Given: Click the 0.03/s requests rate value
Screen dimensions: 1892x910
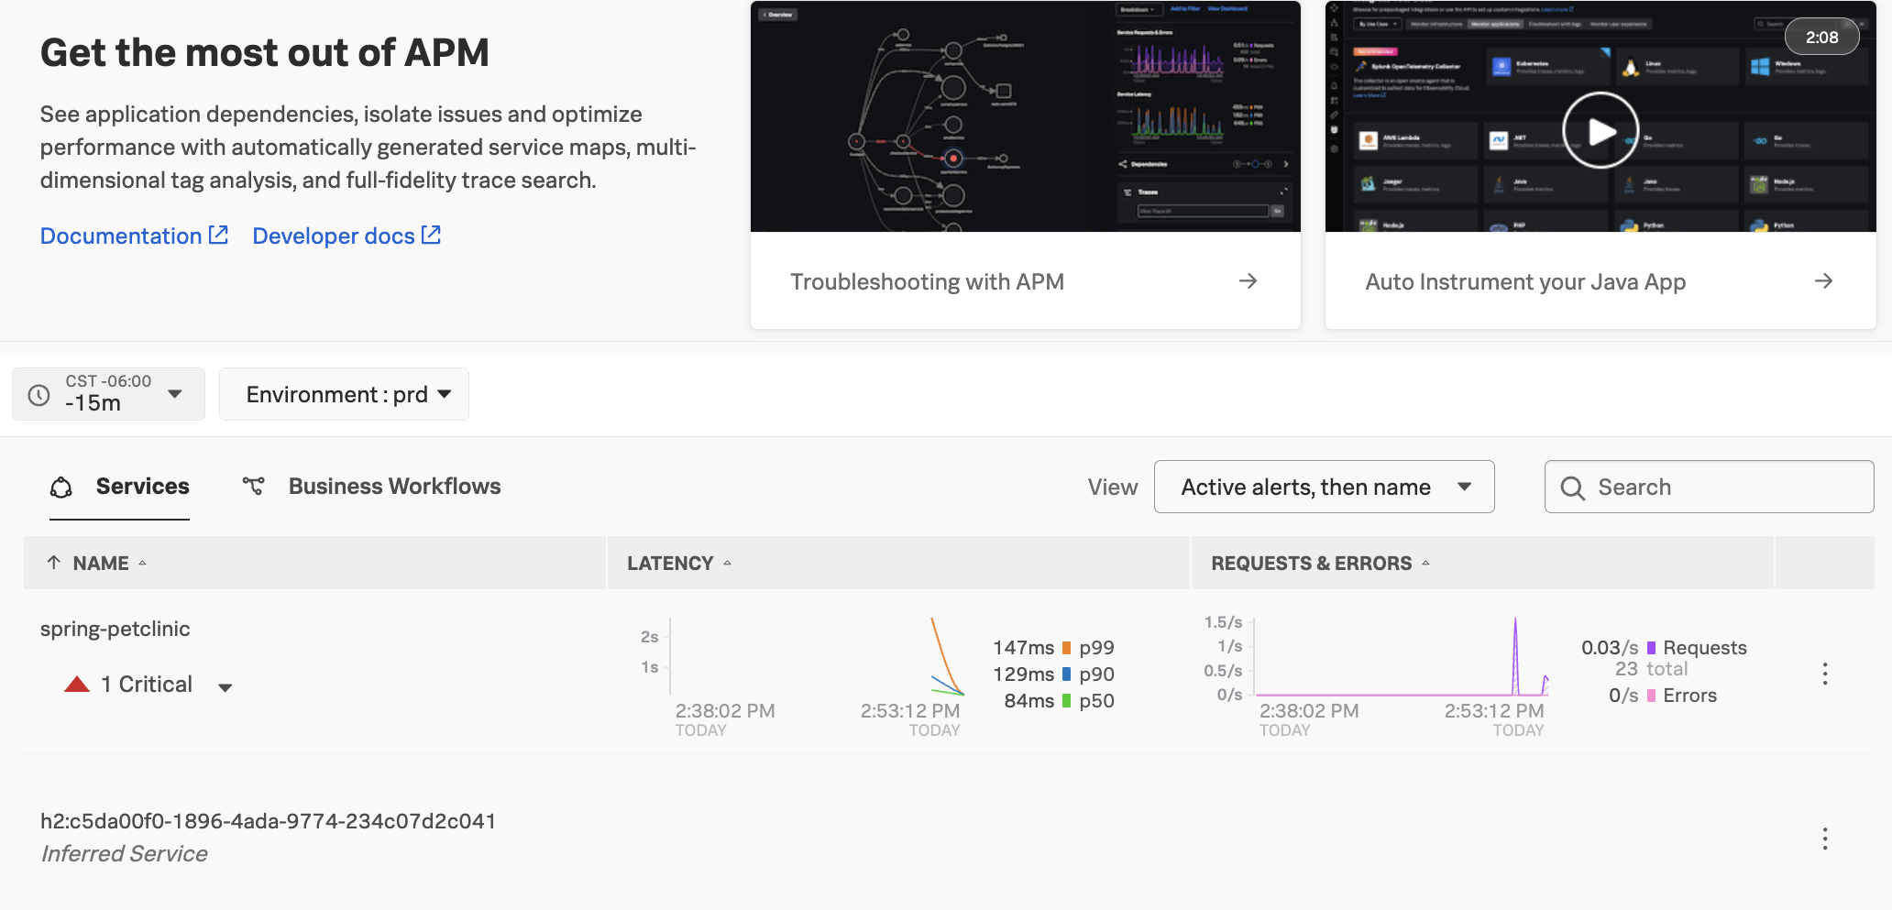Looking at the screenshot, I should [x=1610, y=648].
